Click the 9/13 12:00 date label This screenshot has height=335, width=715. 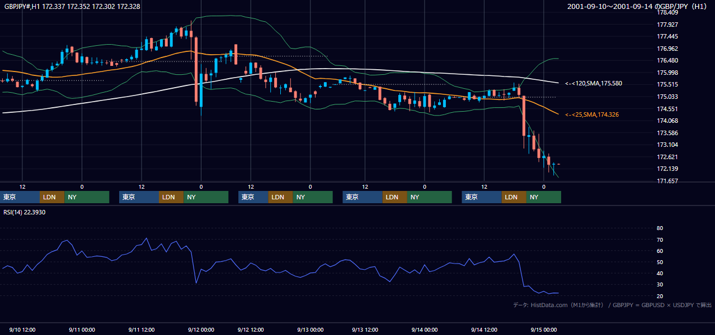[x=365, y=329]
